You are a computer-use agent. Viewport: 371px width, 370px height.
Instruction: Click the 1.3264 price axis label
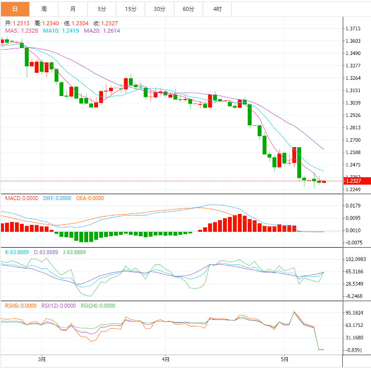point(353,78)
